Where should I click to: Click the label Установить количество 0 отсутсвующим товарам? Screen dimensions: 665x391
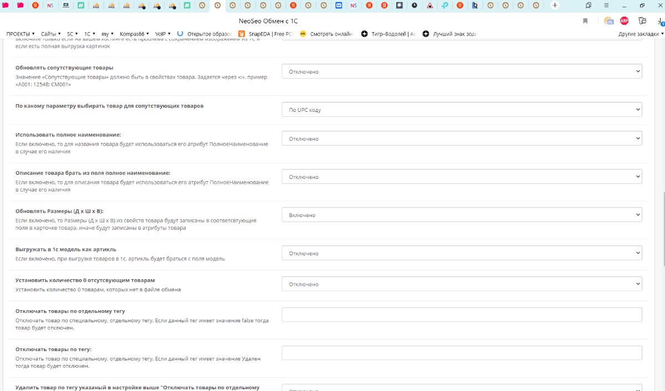pyautogui.click(x=85, y=280)
